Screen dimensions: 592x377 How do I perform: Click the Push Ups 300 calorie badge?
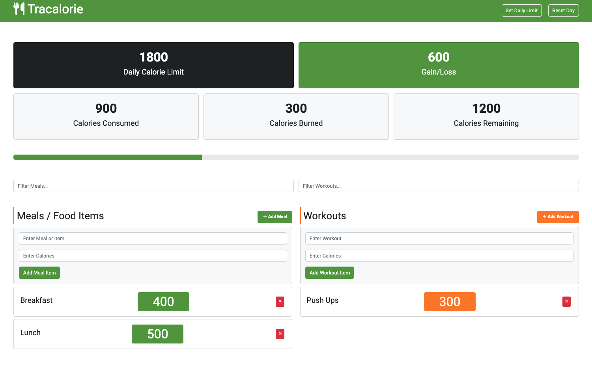[x=450, y=302]
